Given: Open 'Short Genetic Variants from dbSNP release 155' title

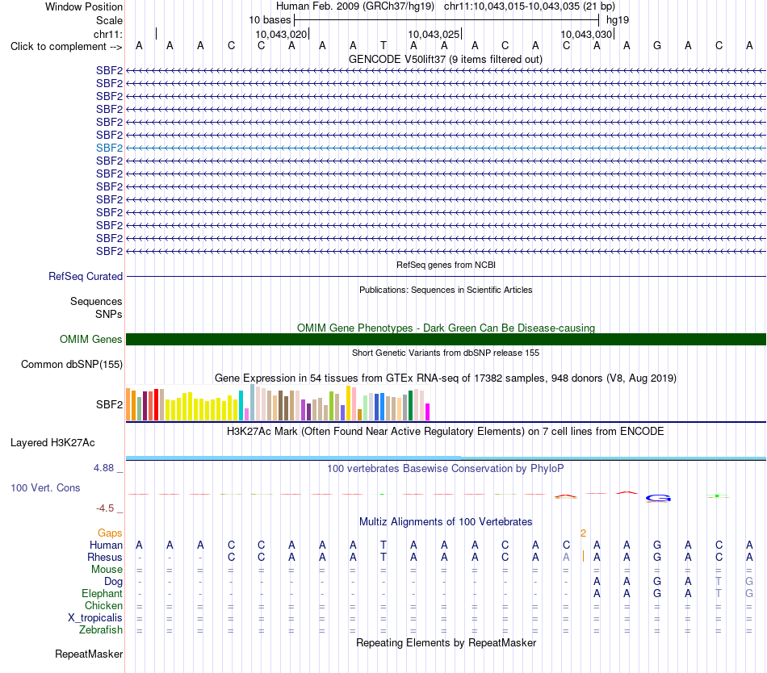Looking at the screenshot, I should (x=446, y=353).
